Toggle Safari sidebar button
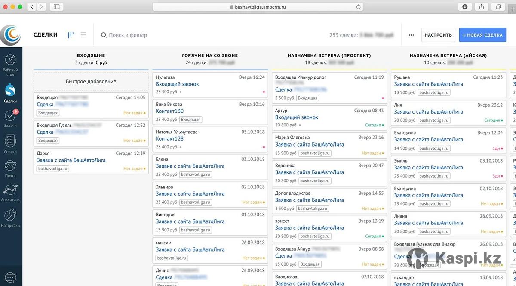This screenshot has height=286, width=516. 56,7
